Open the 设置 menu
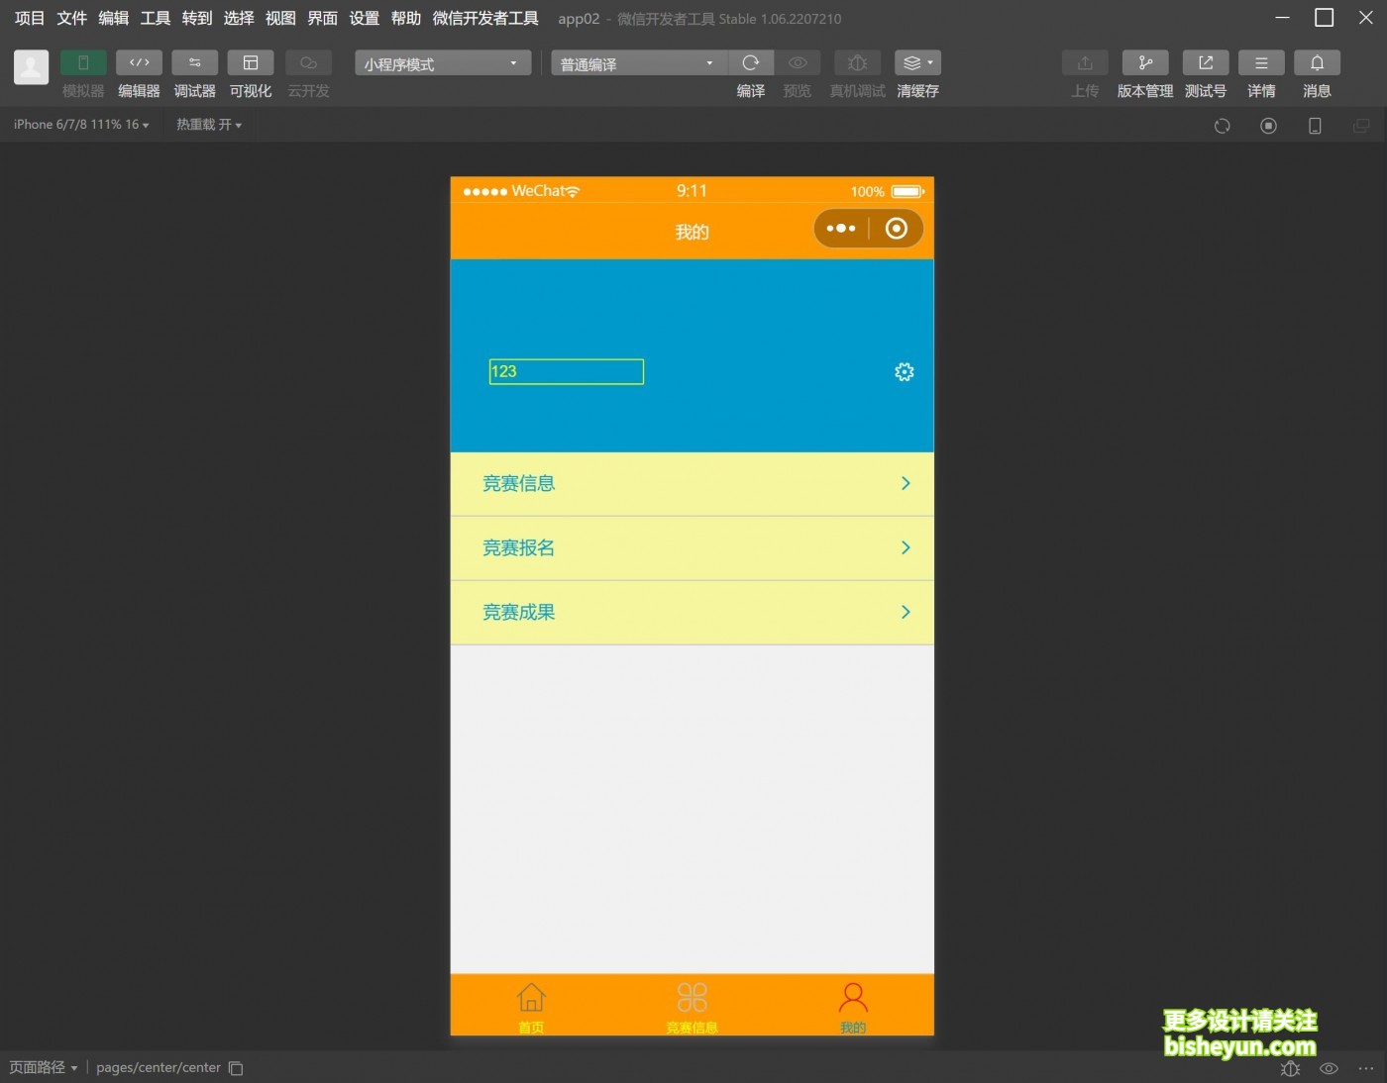This screenshot has width=1387, height=1083. pos(364,18)
